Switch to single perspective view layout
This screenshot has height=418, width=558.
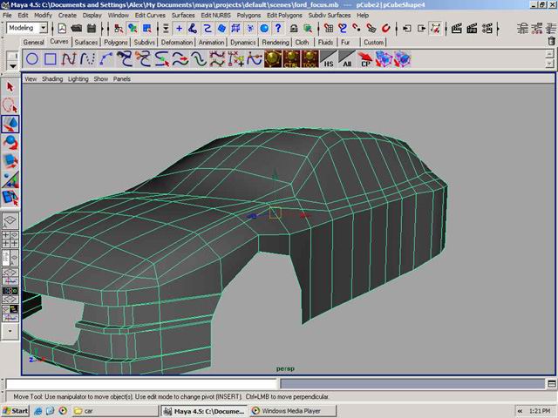click(x=10, y=221)
